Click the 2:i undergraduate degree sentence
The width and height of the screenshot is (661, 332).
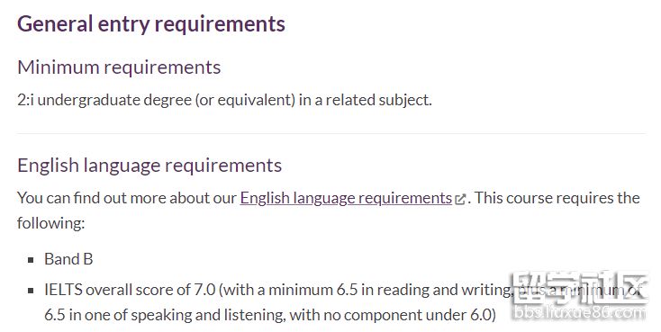225,100
